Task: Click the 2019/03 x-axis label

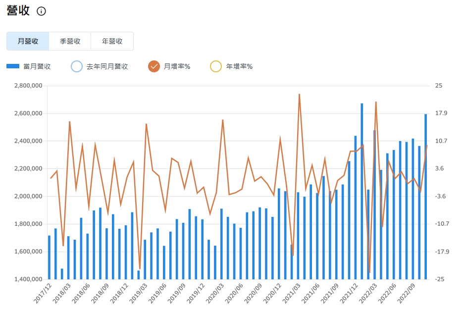Action: [x=139, y=293]
